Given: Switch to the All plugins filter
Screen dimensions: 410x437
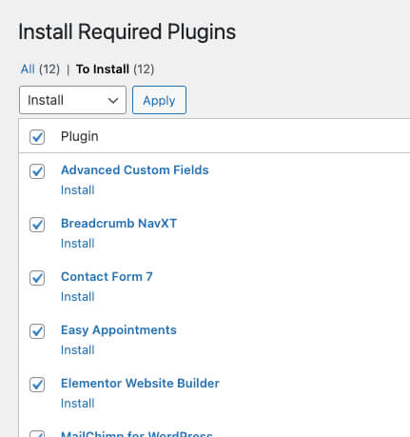Looking at the screenshot, I should coord(28,69).
